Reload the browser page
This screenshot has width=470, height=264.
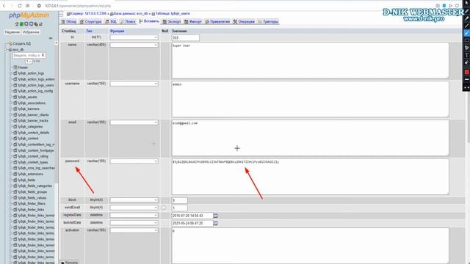tap(20, 6)
